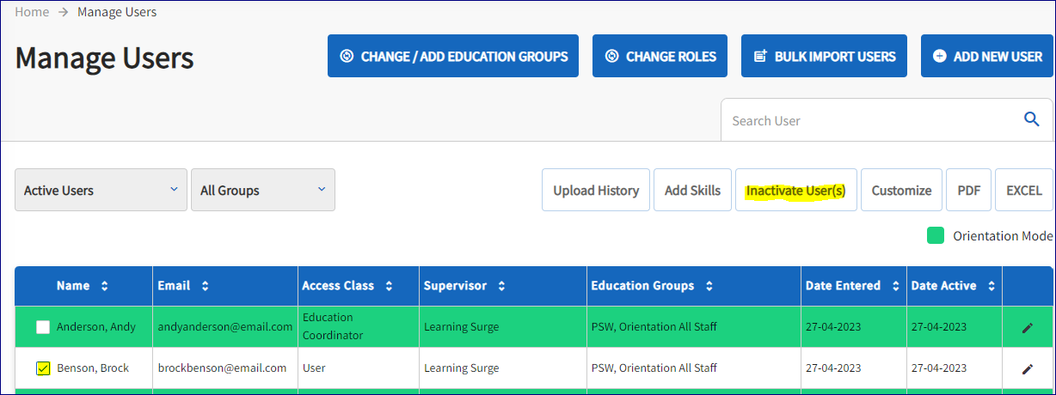
Task: Edit Benson, Brock with pencil icon
Action: point(1027,368)
